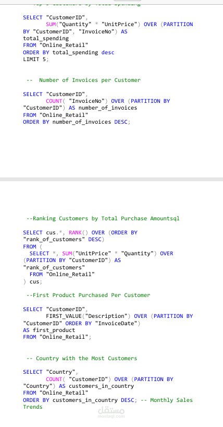Click the indented 'FROM "Online_Retail"' inside the subquery
Image resolution: width=223 pixels, height=427 pixels.
(62, 274)
